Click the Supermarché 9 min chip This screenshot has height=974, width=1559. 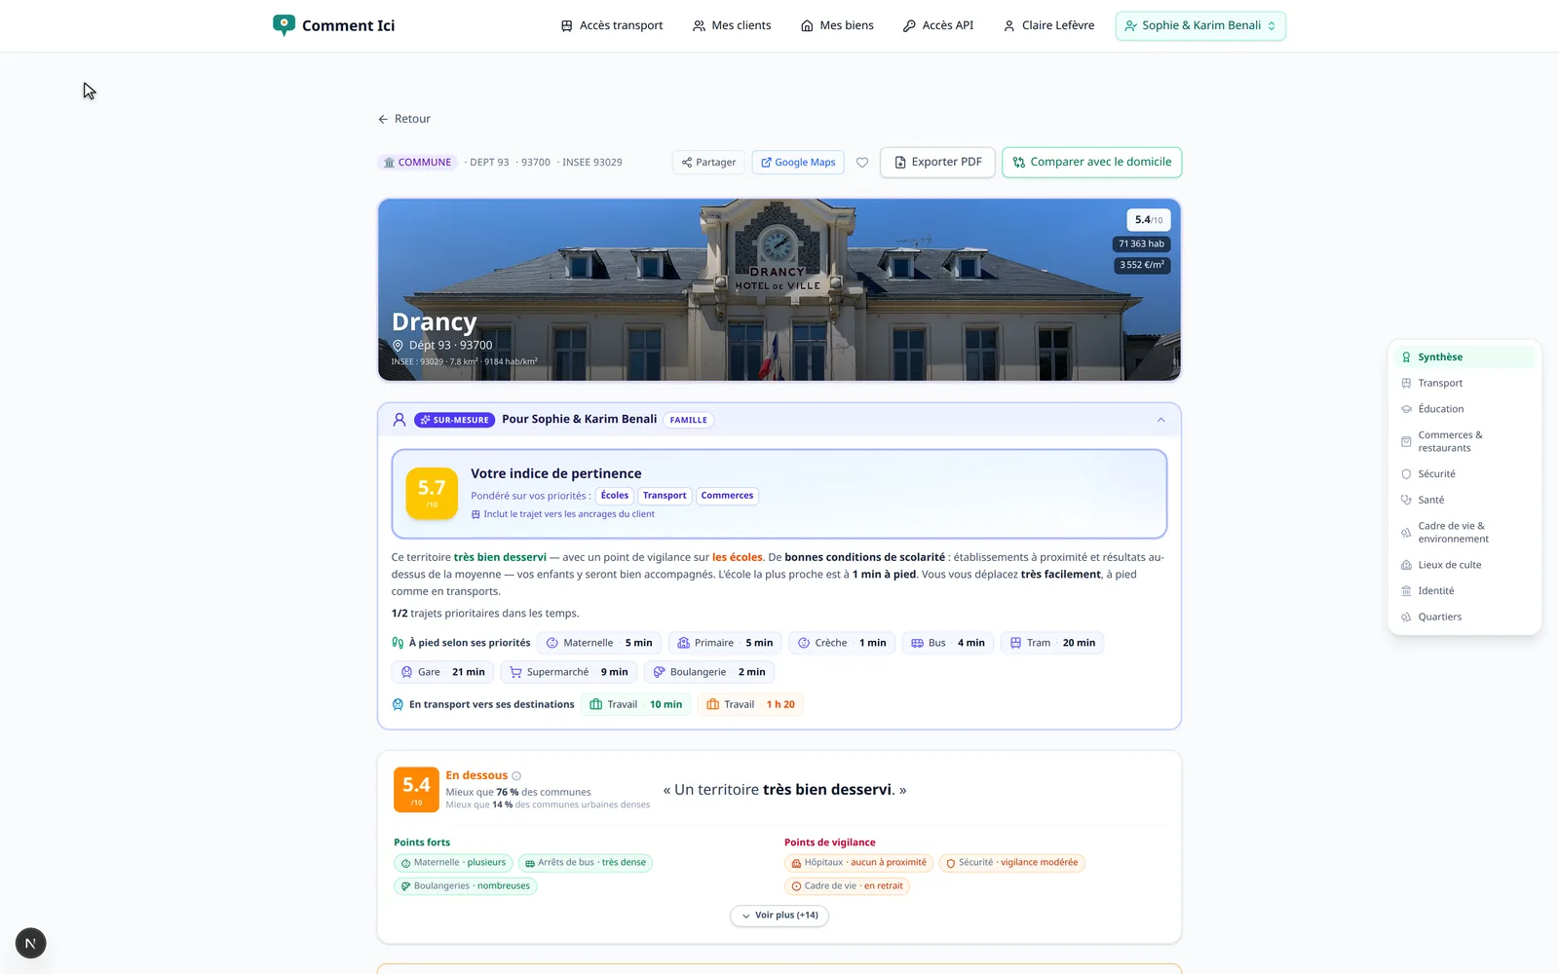click(569, 672)
